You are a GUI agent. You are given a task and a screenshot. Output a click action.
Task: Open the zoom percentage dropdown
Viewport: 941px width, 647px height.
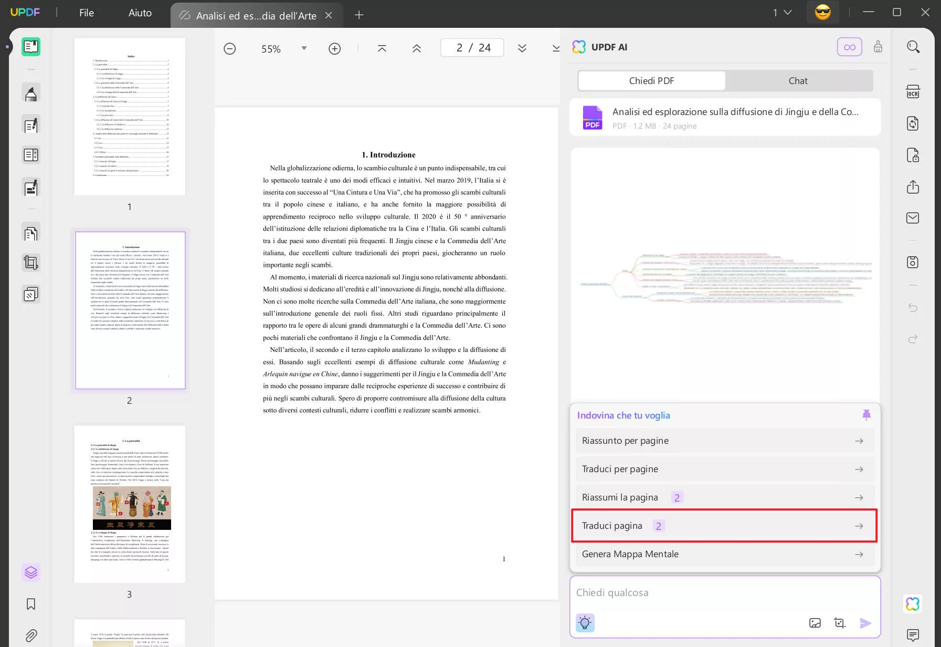(x=304, y=48)
